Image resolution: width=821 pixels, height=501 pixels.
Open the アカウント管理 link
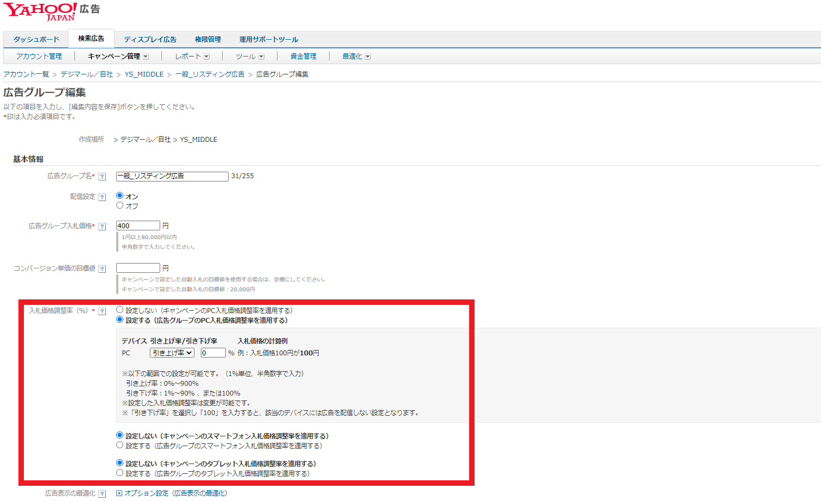click(x=39, y=57)
